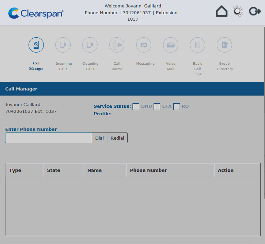Open the Basic Call Logs icon
Screen dimensions: 265x244
(x=197, y=45)
